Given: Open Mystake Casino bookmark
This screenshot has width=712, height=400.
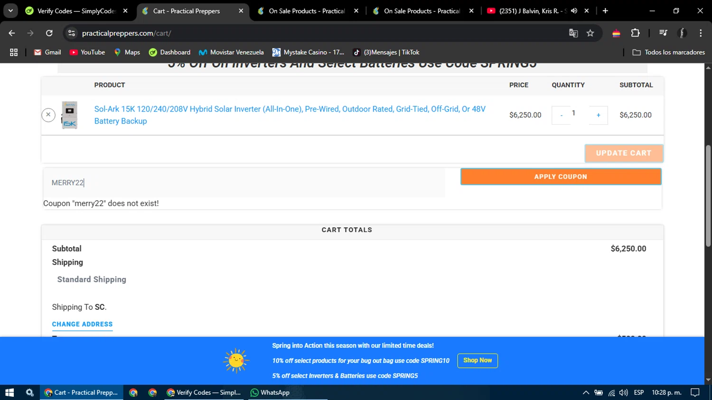Looking at the screenshot, I should coord(309,52).
